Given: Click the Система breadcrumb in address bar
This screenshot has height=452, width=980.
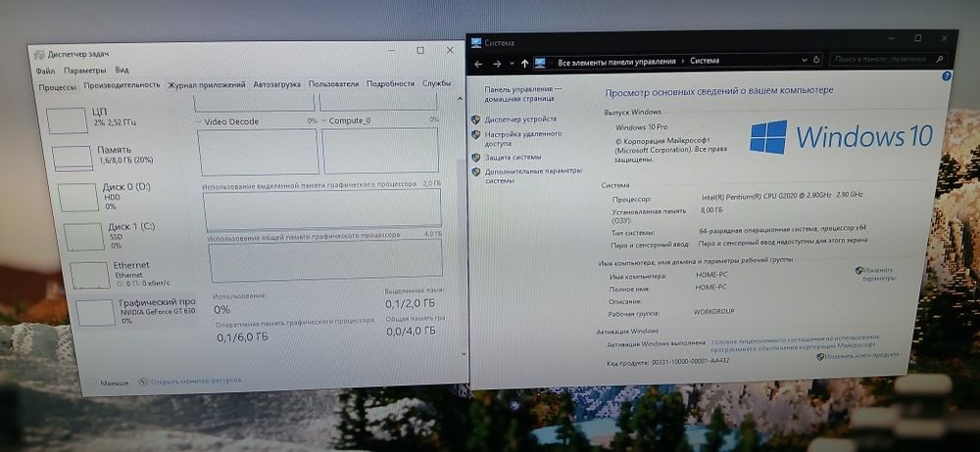Looking at the screenshot, I should [x=705, y=62].
